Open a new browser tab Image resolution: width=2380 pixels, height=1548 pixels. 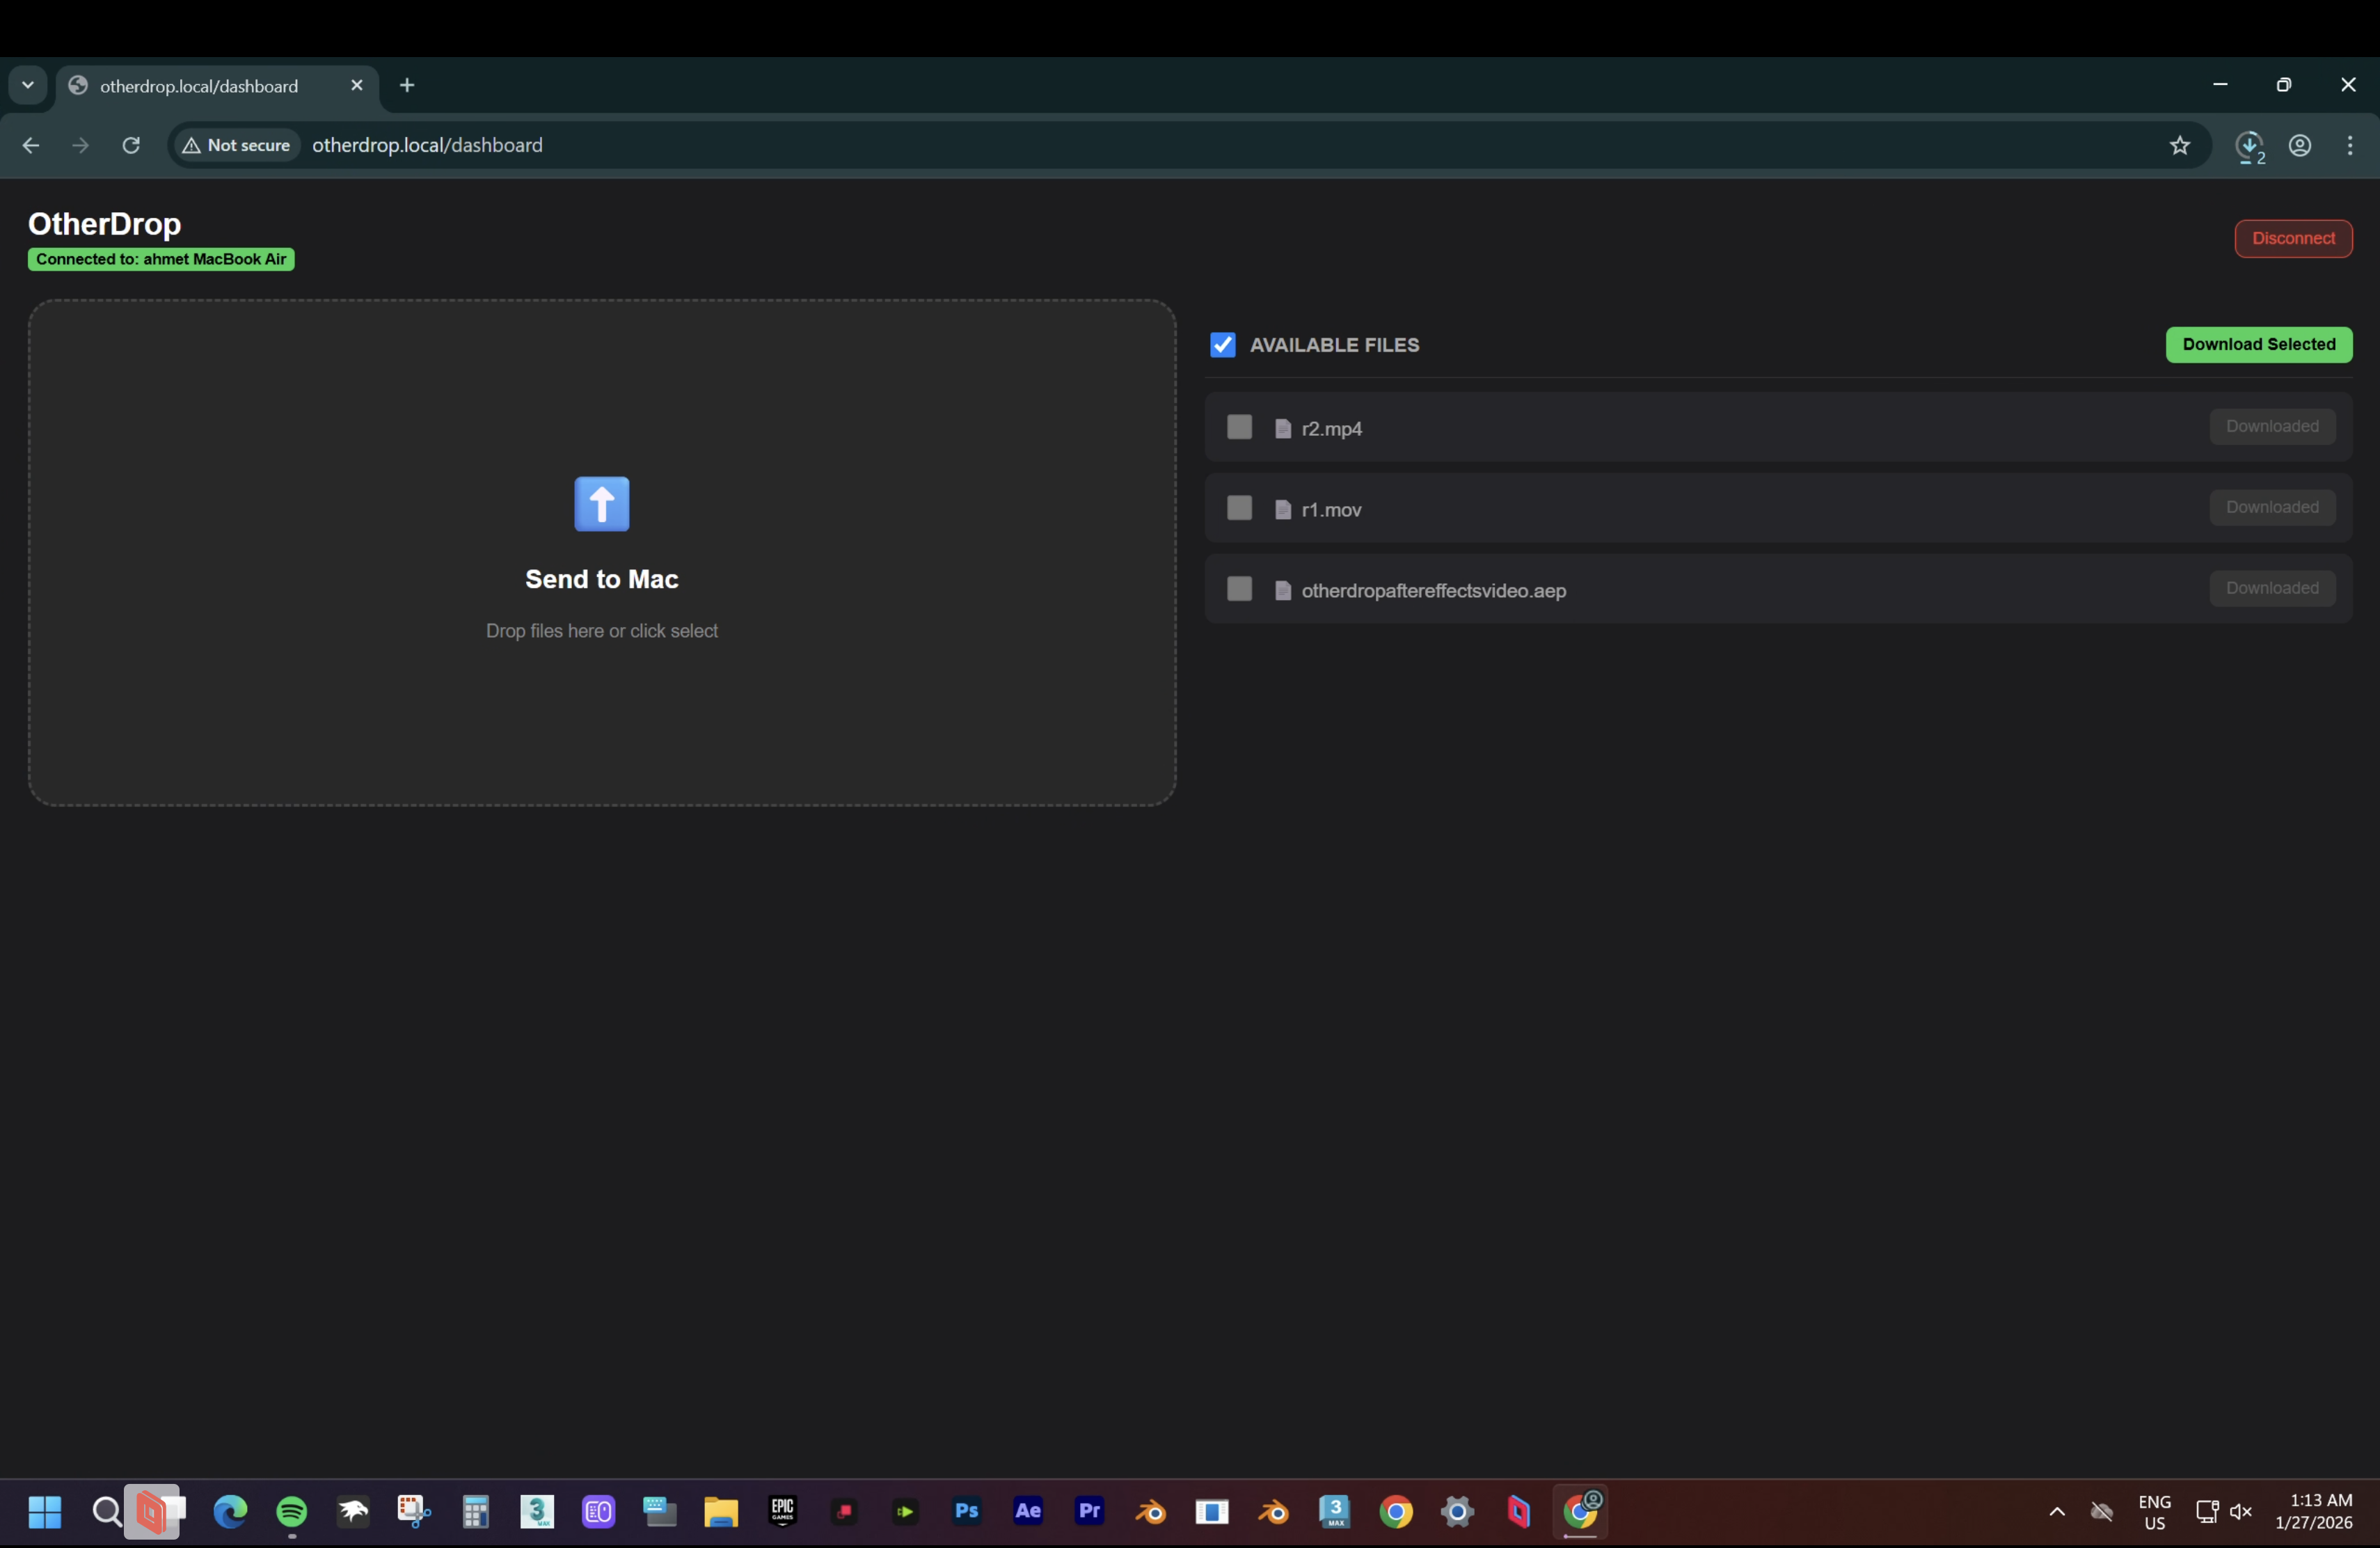pyautogui.click(x=407, y=85)
